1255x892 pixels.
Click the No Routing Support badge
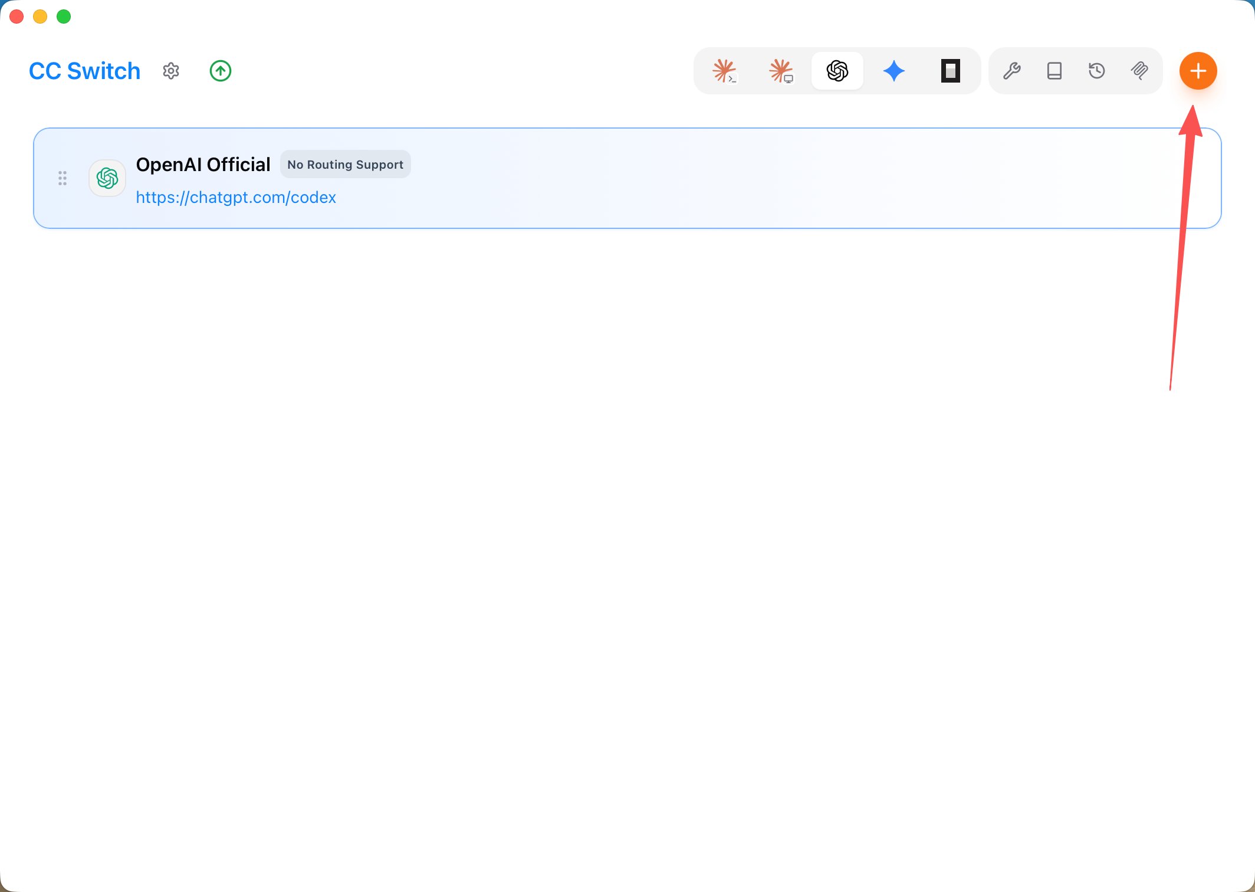pyautogui.click(x=345, y=164)
